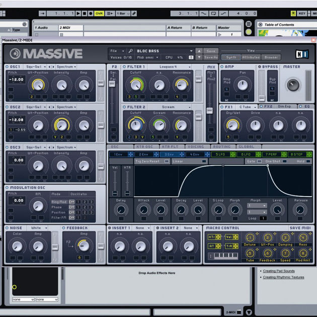
Task: Go to previous preset with up arrow
Action: [199, 51]
